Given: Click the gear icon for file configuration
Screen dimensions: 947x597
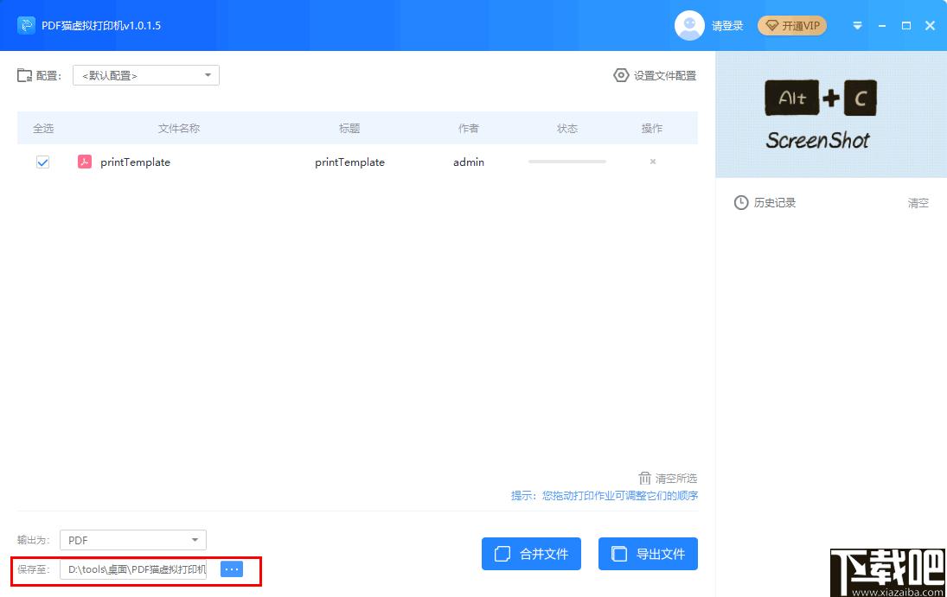Looking at the screenshot, I should pos(621,75).
